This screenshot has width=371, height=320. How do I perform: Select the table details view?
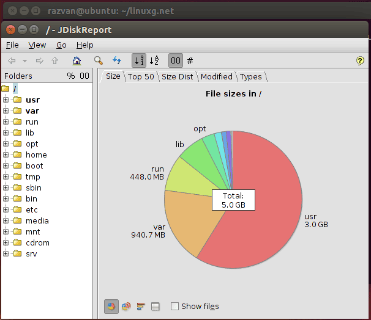click(156, 307)
